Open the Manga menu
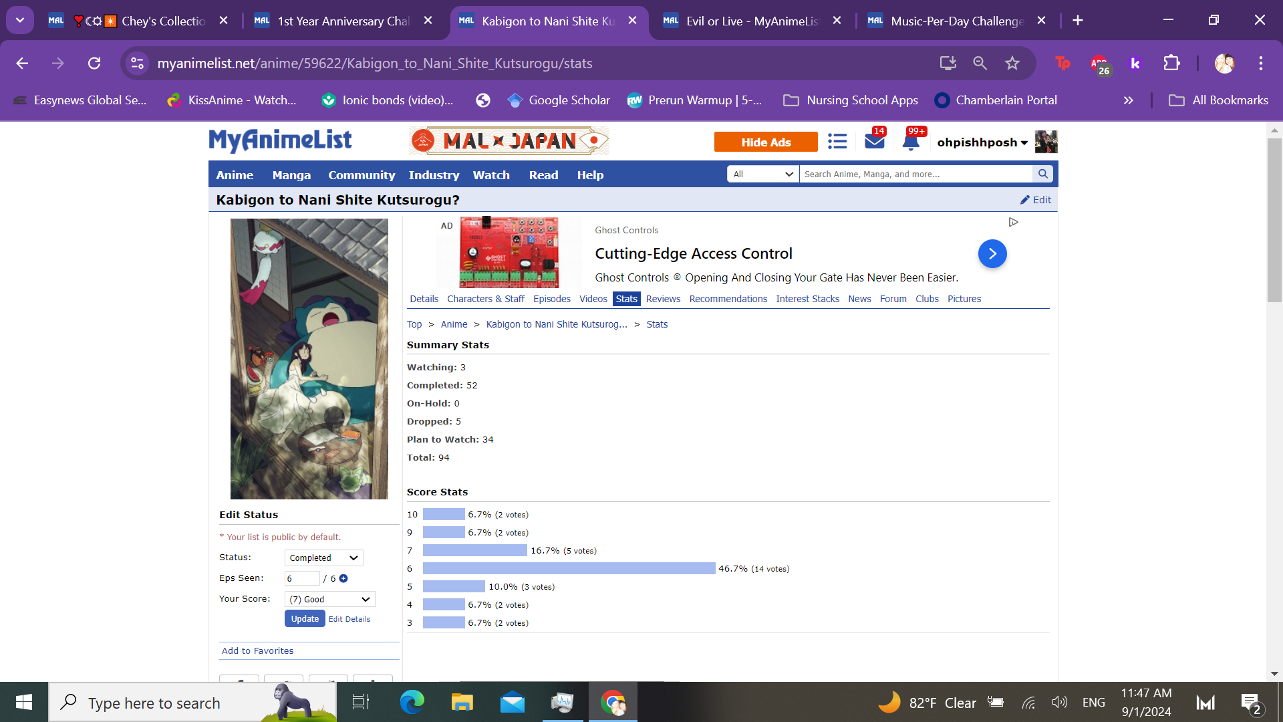 (x=291, y=174)
